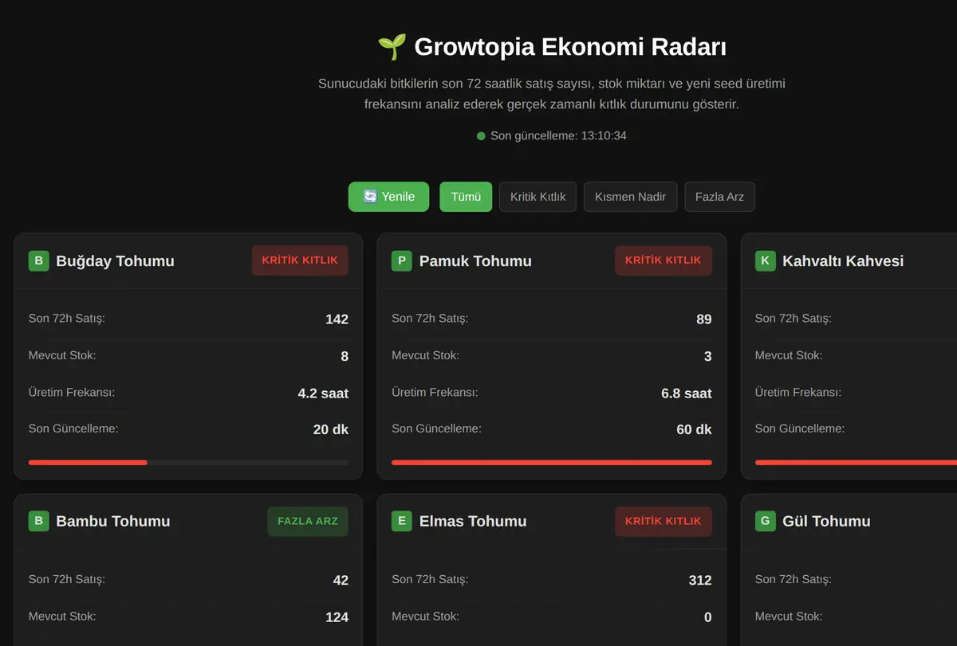Screen dimensions: 957x646
Task: Click Üretim Frekansı label in Pamuk Tohumu card
Action: pyautogui.click(x=435, y=392)
